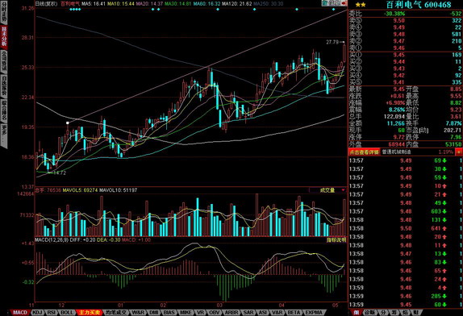Click the red plus icon beside industry row
463x316 pixels.
coord(459,152)
